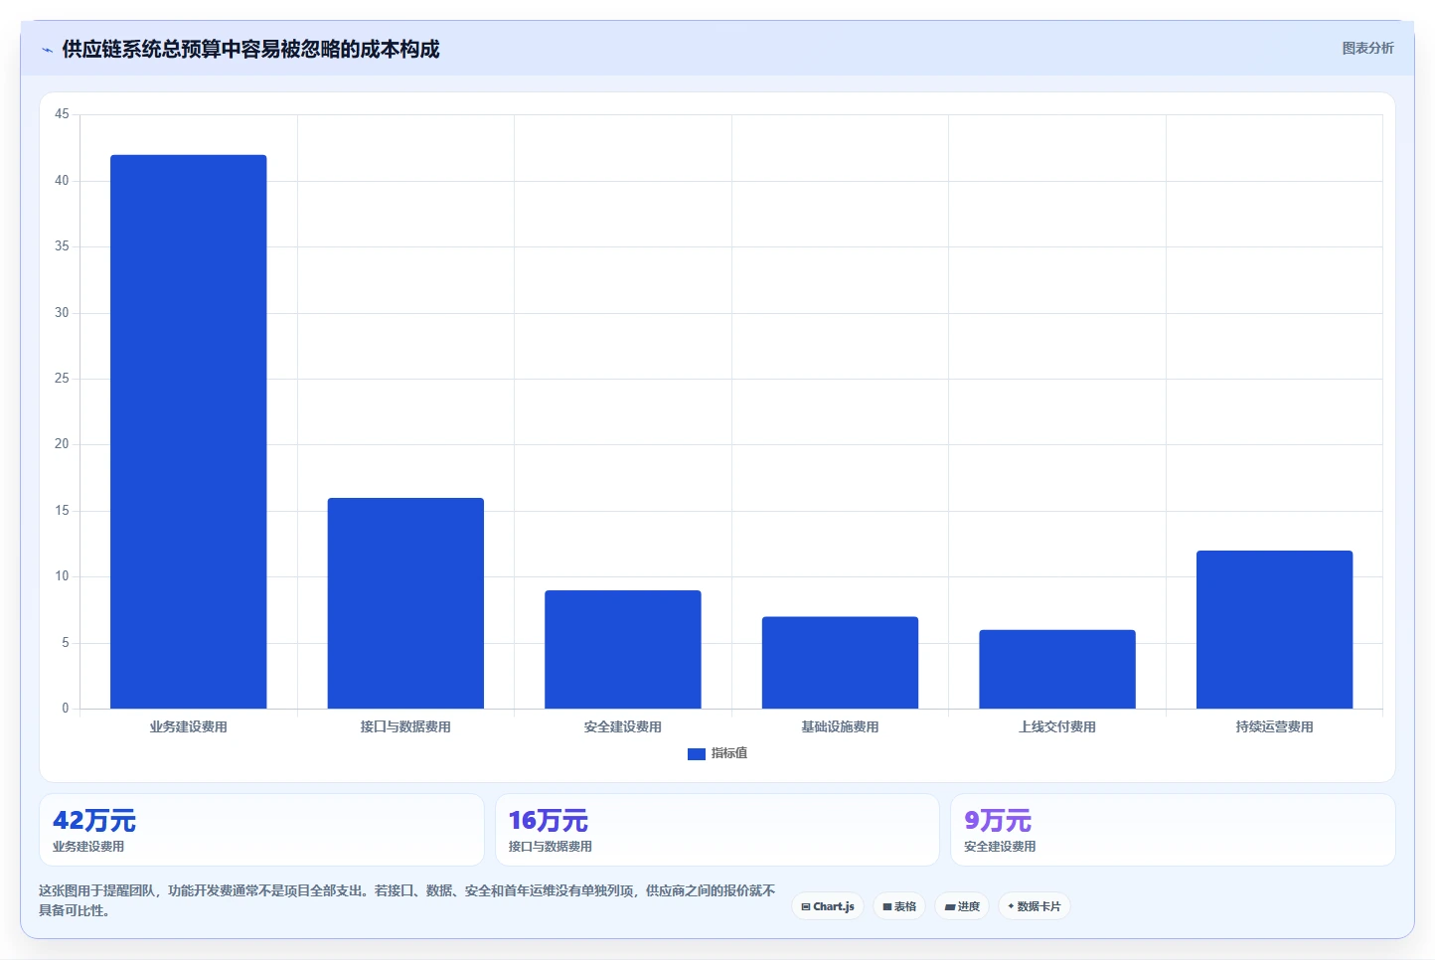This screenshot has height=960, width=1435.
Task: Click the 业务建设费用 axis label
Action: [x=189, y=726]
